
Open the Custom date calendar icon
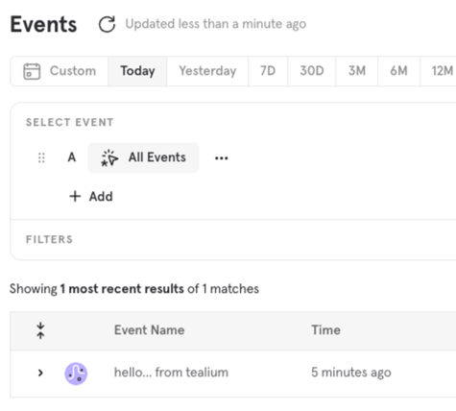(32, 71)
